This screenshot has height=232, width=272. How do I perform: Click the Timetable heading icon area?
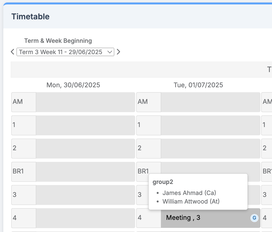pos(30,17)
